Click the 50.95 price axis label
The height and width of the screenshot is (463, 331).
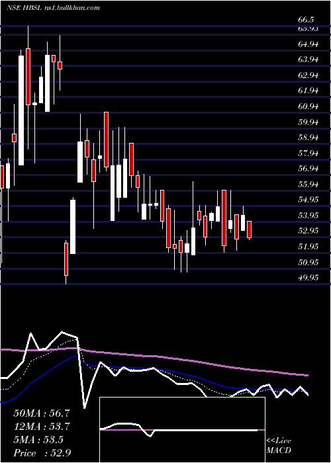tap(308, 262)
